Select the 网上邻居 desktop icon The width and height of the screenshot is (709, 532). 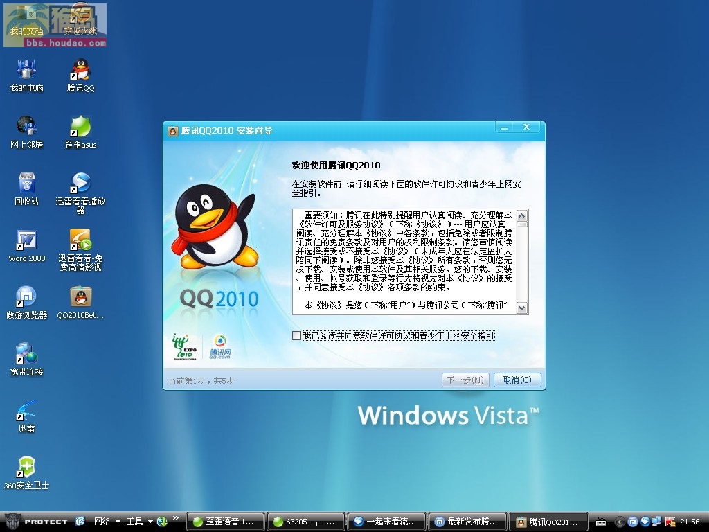pyautogui.click(x=27, y=132)
